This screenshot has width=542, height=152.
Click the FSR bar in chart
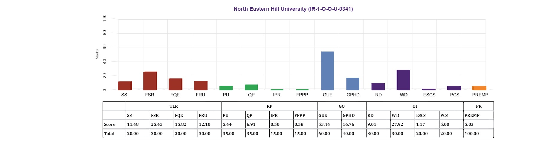point(150,81)
